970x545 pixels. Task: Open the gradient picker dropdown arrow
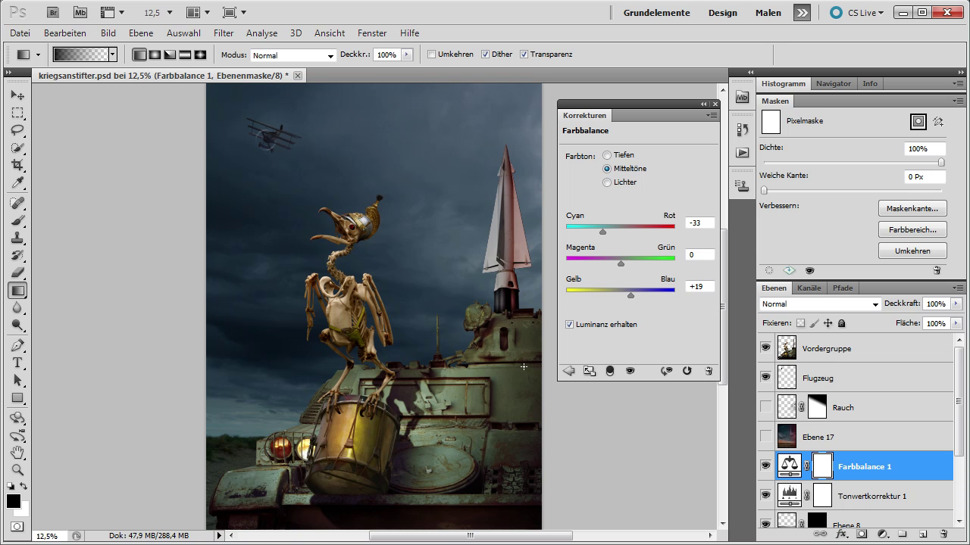113,54
